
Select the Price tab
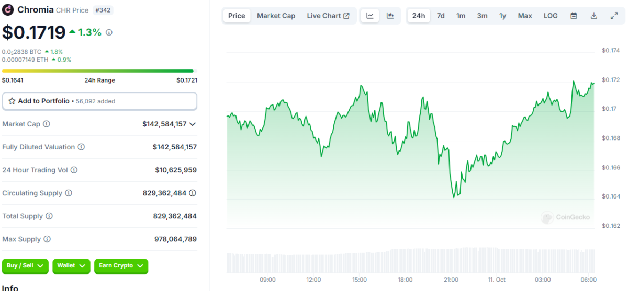237,16
